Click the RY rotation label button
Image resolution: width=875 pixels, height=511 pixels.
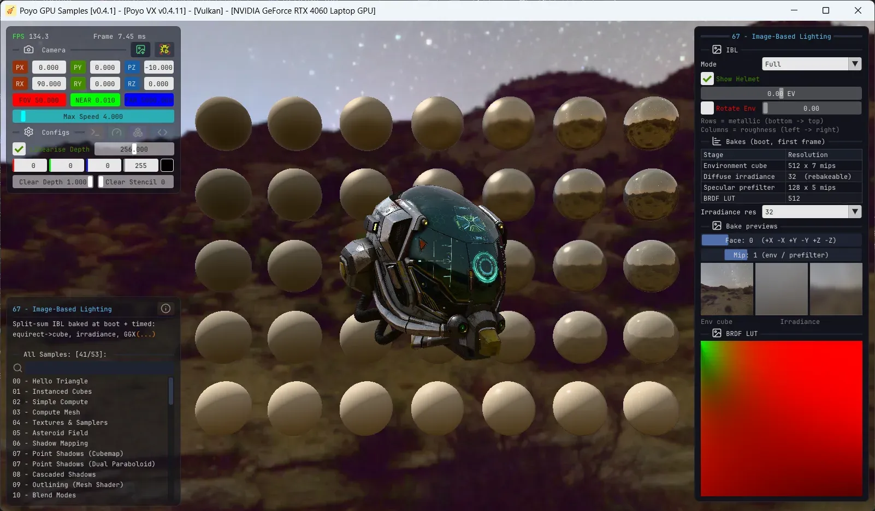point(78,83)
